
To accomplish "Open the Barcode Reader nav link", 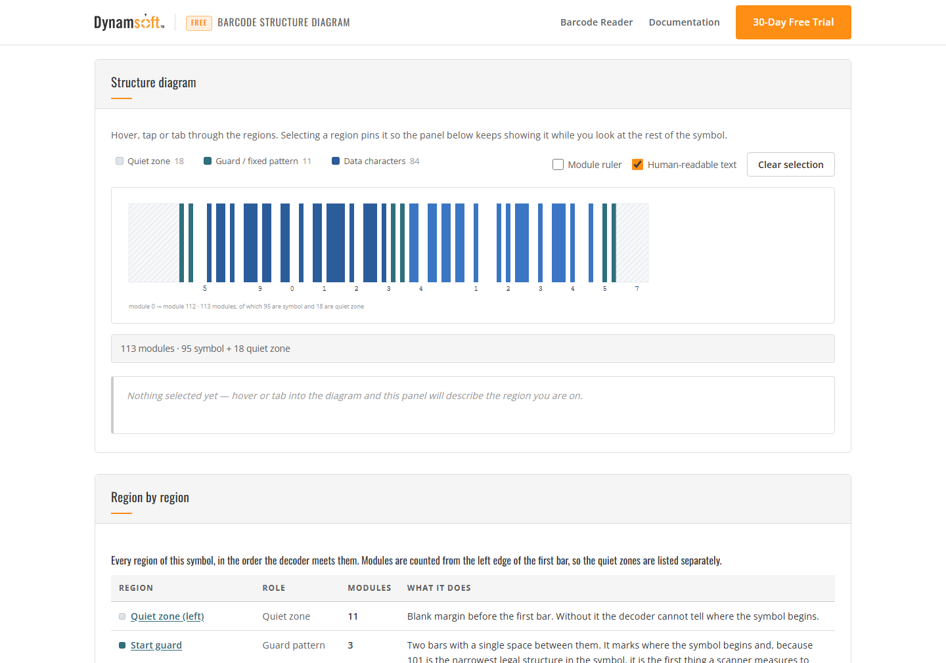I will (x=597, y=22).
